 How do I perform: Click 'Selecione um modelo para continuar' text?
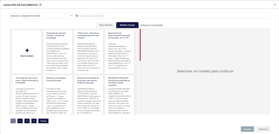point(205,71)
